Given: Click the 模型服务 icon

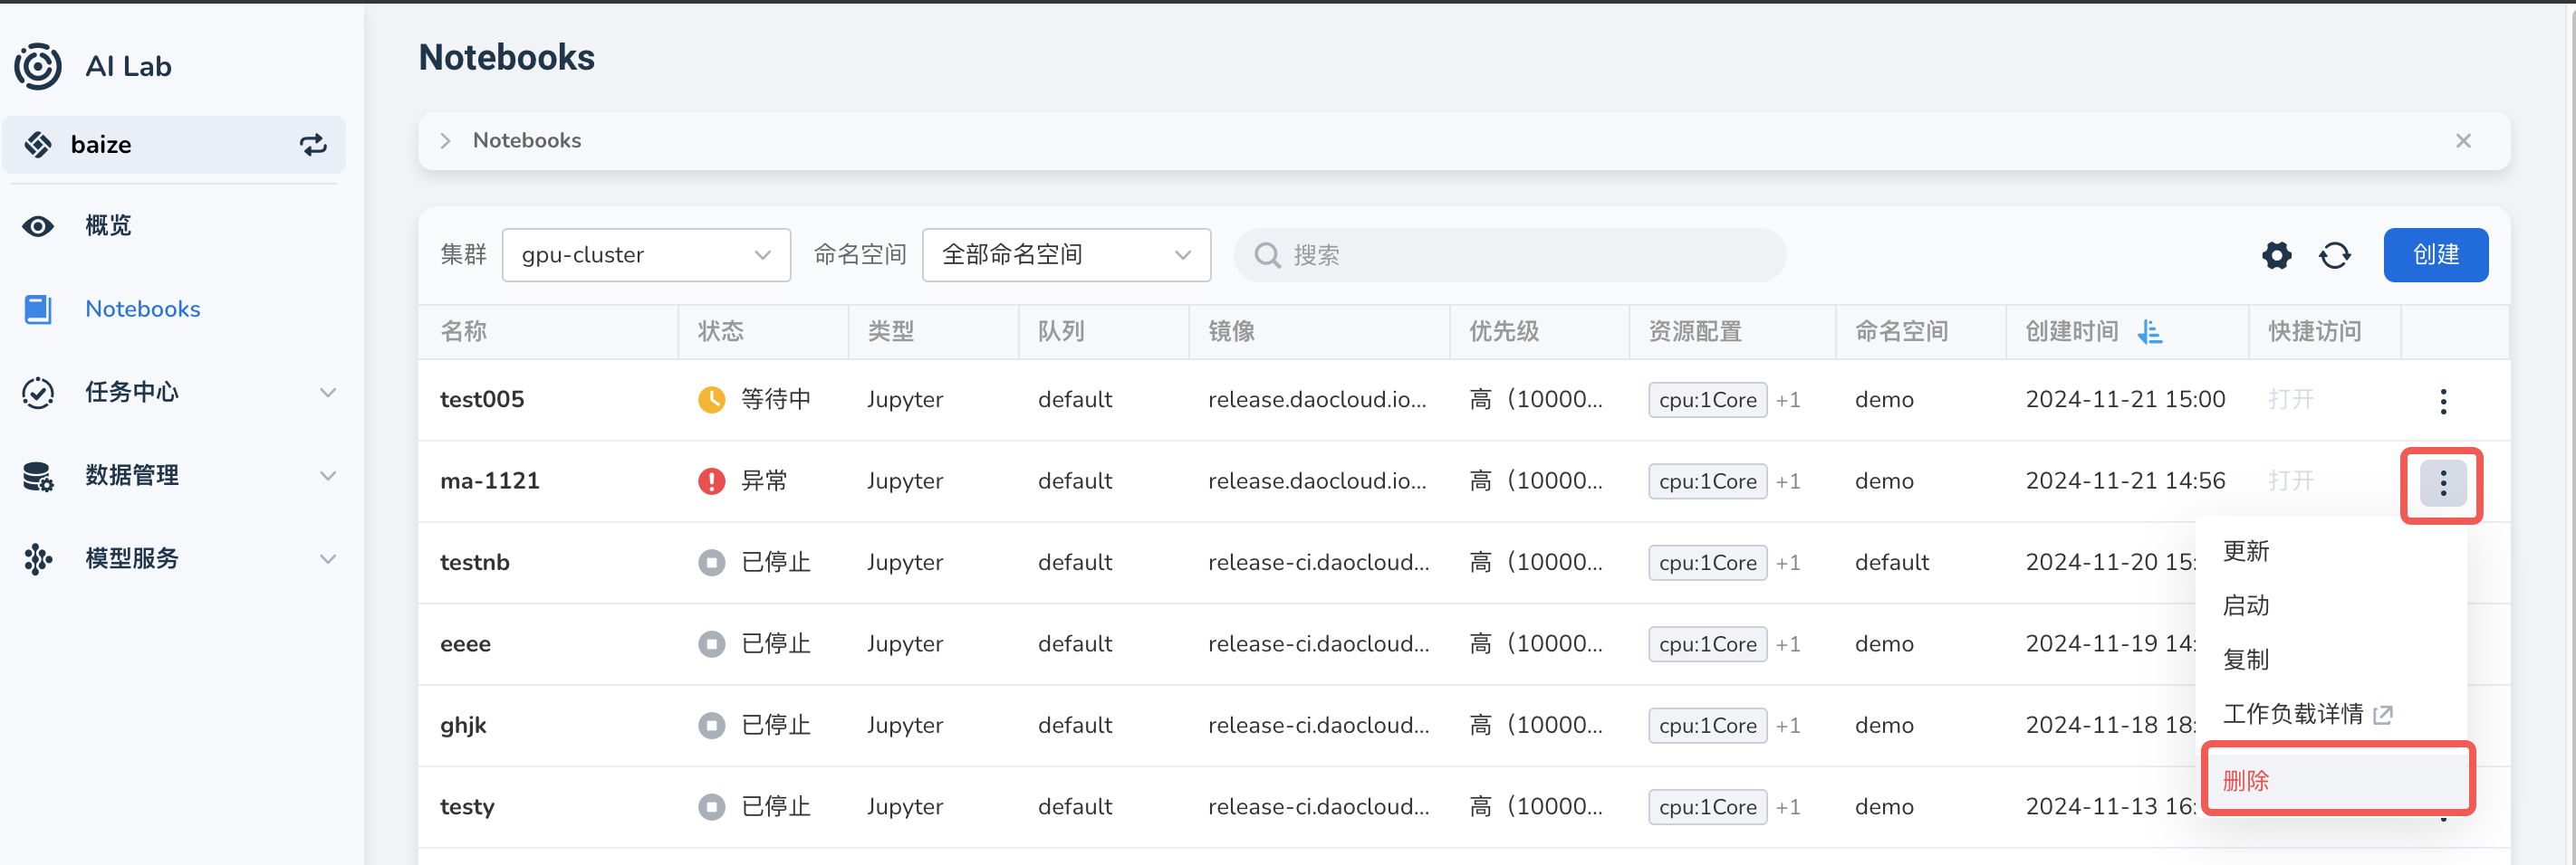Looking at the screenshot, I should (x=38, y=559).
